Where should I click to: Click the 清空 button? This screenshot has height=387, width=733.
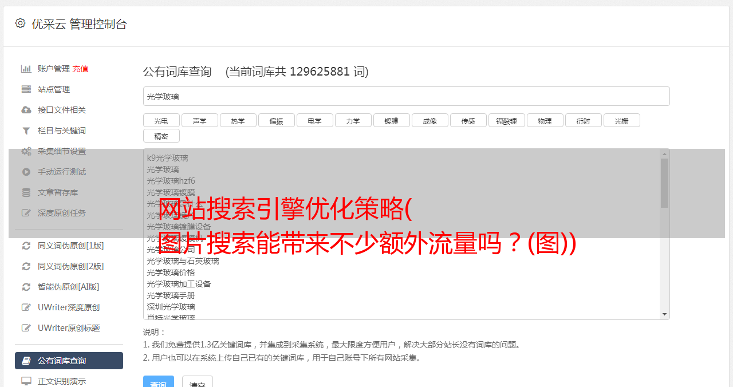(198, 382)
